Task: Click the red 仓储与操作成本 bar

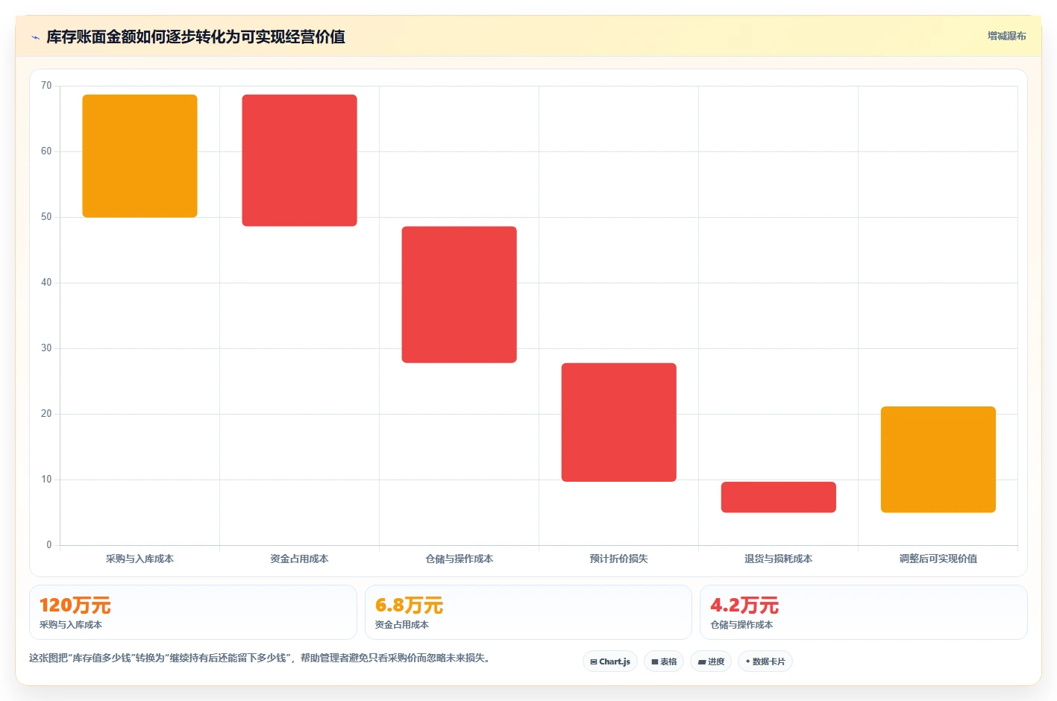Action: (459, 295)
